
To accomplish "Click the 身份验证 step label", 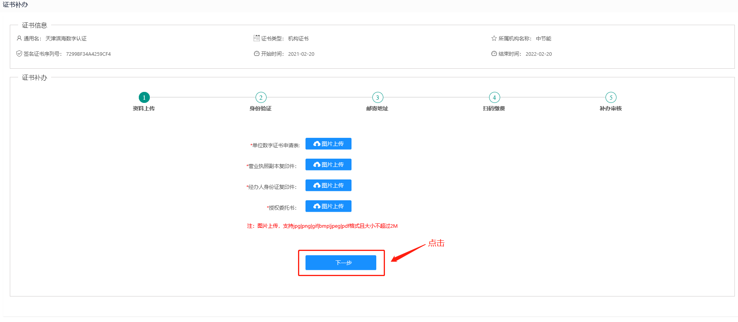I will pyautogui.click(x=260, y=109).
